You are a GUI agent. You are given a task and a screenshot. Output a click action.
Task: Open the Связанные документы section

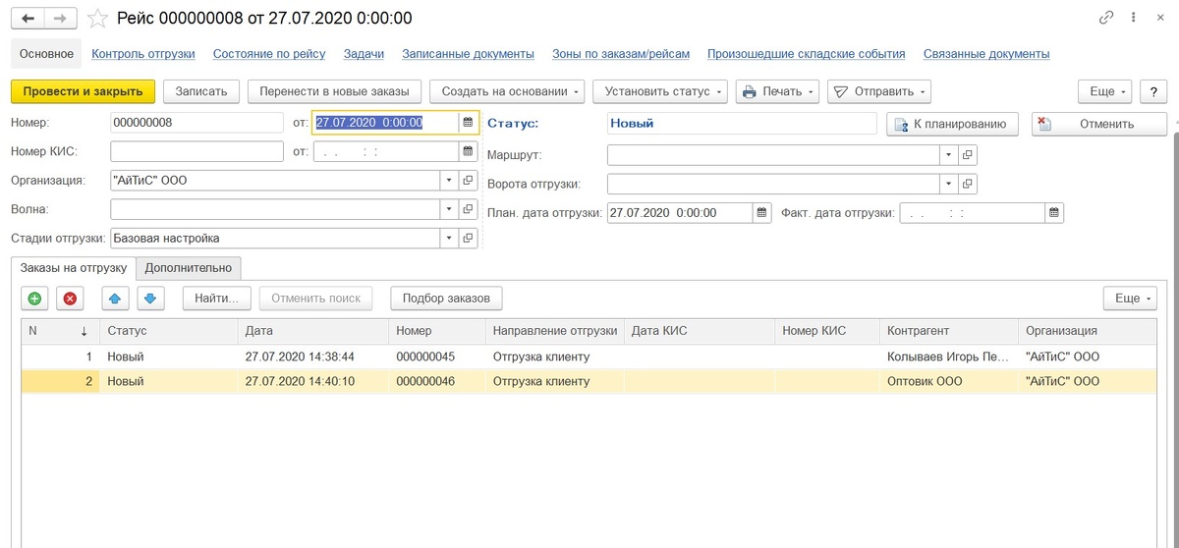point(986,54)
